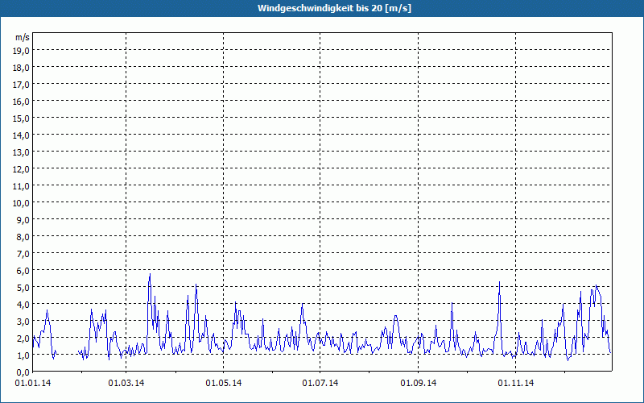Click the 16,0 y-axis label

[x=22, y=102]
